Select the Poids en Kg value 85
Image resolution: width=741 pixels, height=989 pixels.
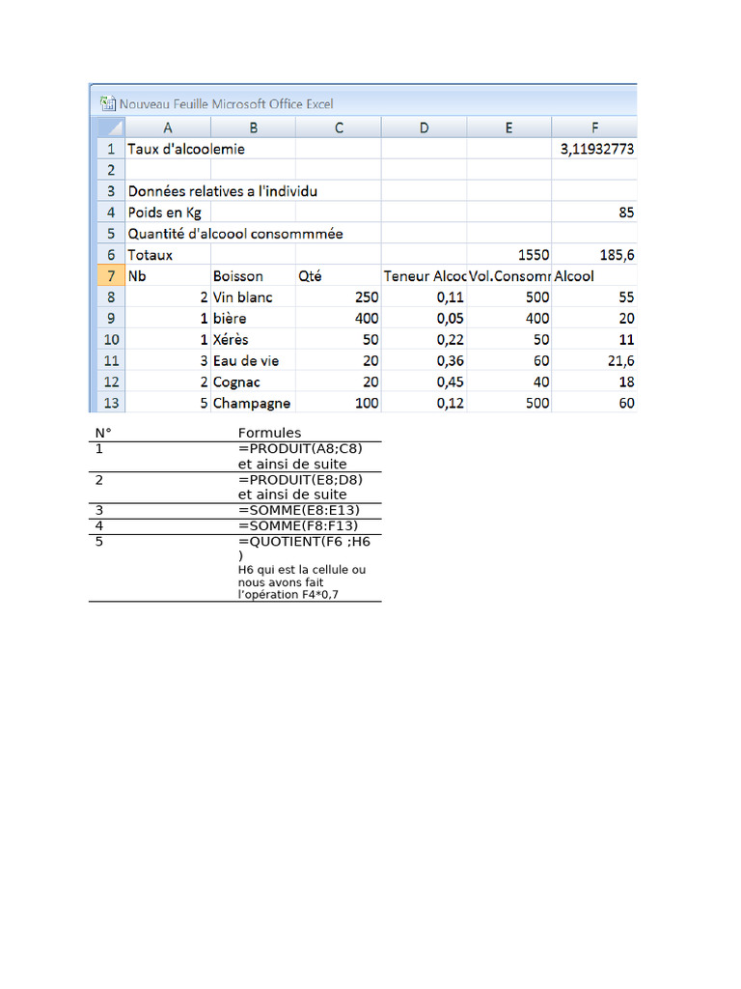[x=594, y=212]
